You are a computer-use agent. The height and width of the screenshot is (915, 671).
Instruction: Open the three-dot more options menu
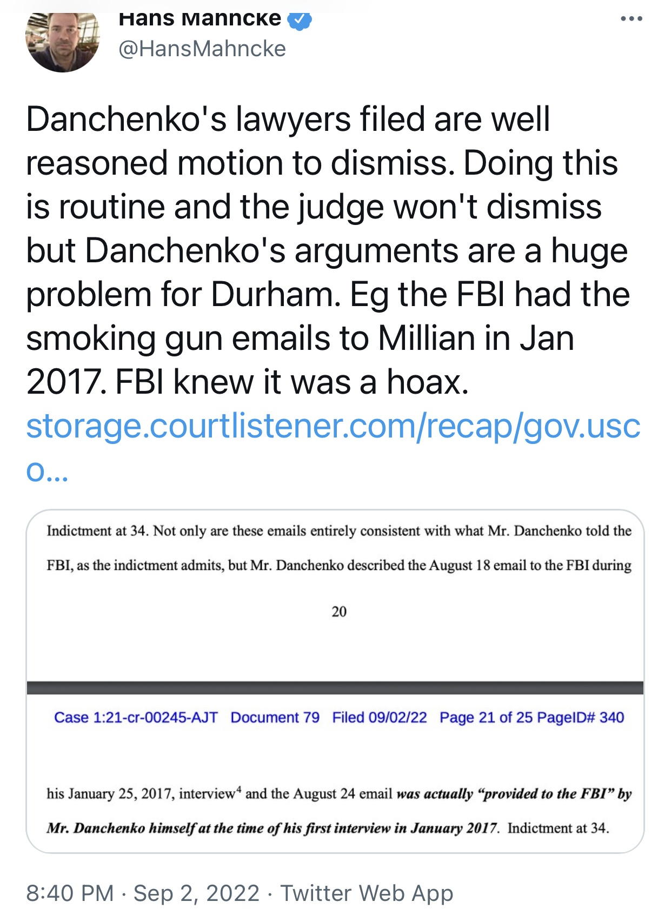(x=631, y=19)
